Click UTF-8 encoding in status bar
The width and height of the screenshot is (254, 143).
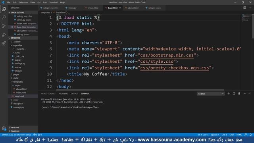pyautogui.click(x=224, y=135)
